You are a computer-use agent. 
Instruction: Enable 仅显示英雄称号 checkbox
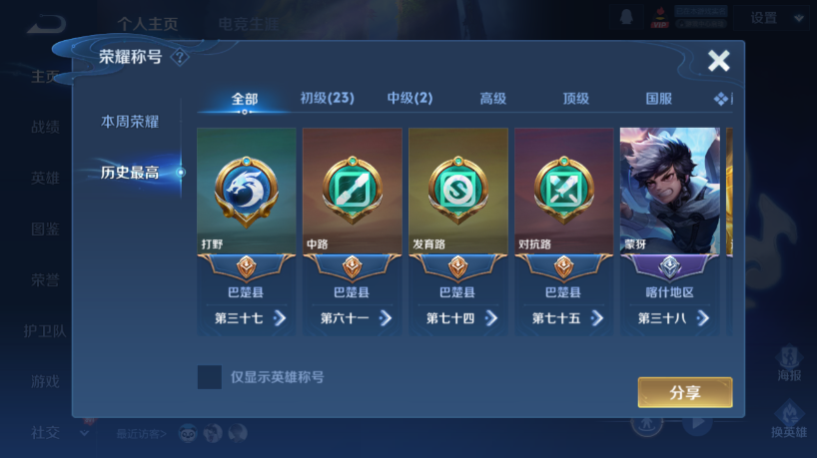pos(210,377)
